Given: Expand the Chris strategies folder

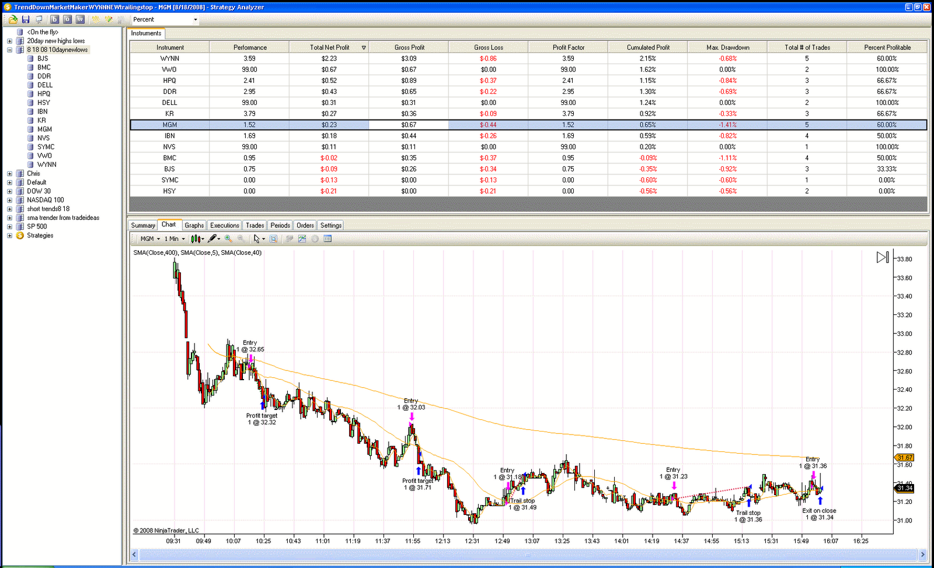Looking at the screenshot, I should [9, 173].
